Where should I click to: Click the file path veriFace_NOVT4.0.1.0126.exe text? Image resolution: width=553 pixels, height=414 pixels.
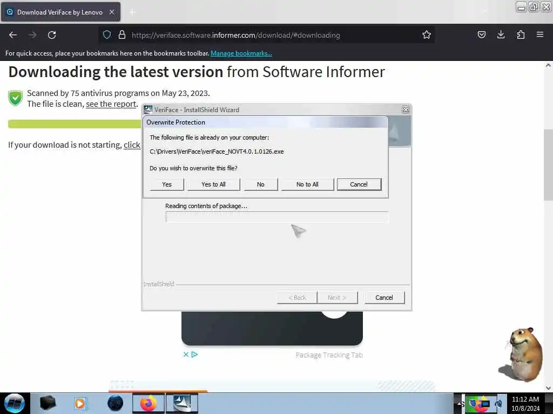pos(217,151)
